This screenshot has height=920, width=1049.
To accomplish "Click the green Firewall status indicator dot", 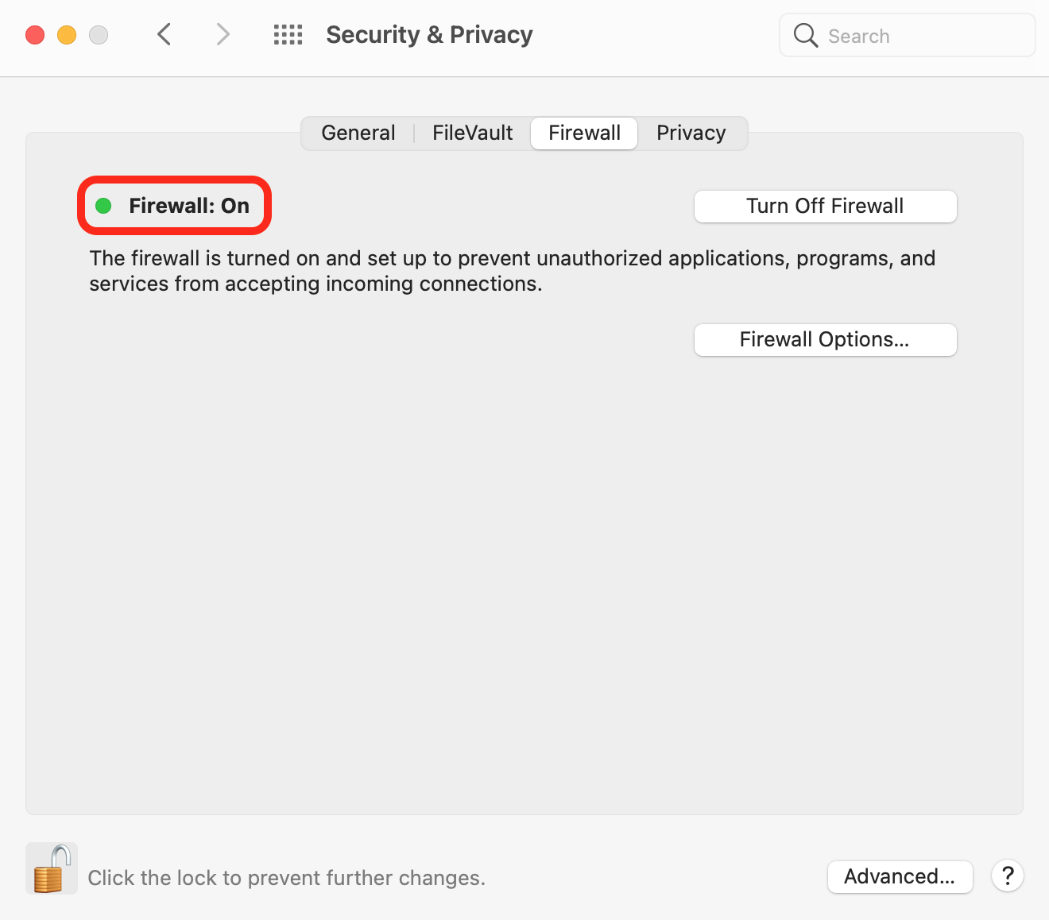I will pos(103,205).
